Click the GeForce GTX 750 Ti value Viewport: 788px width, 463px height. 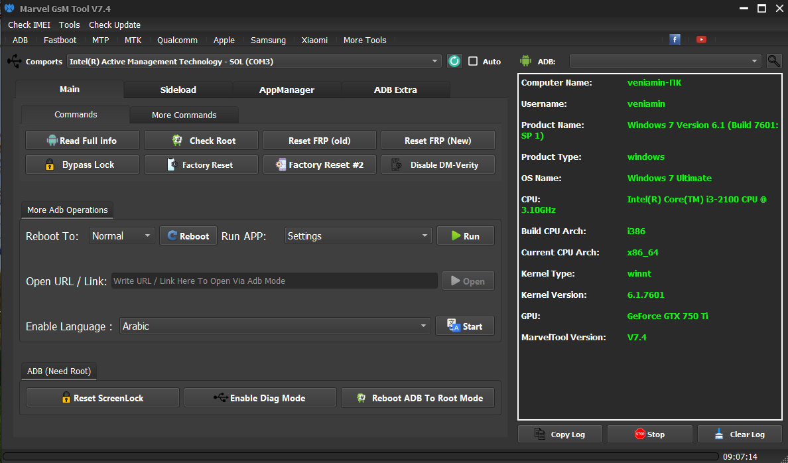[x=667, y=316]
